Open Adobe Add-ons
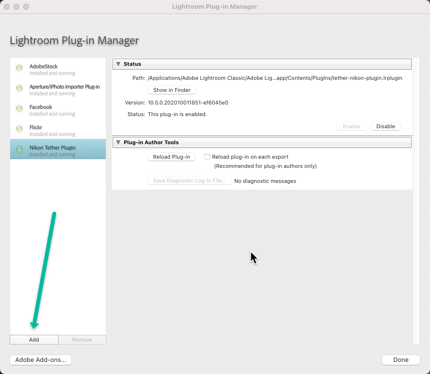The width and height of the screenshot is (430, 374). point(41,360)
